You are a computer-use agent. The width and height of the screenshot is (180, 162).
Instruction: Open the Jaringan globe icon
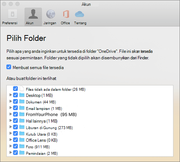click(51, 14)
